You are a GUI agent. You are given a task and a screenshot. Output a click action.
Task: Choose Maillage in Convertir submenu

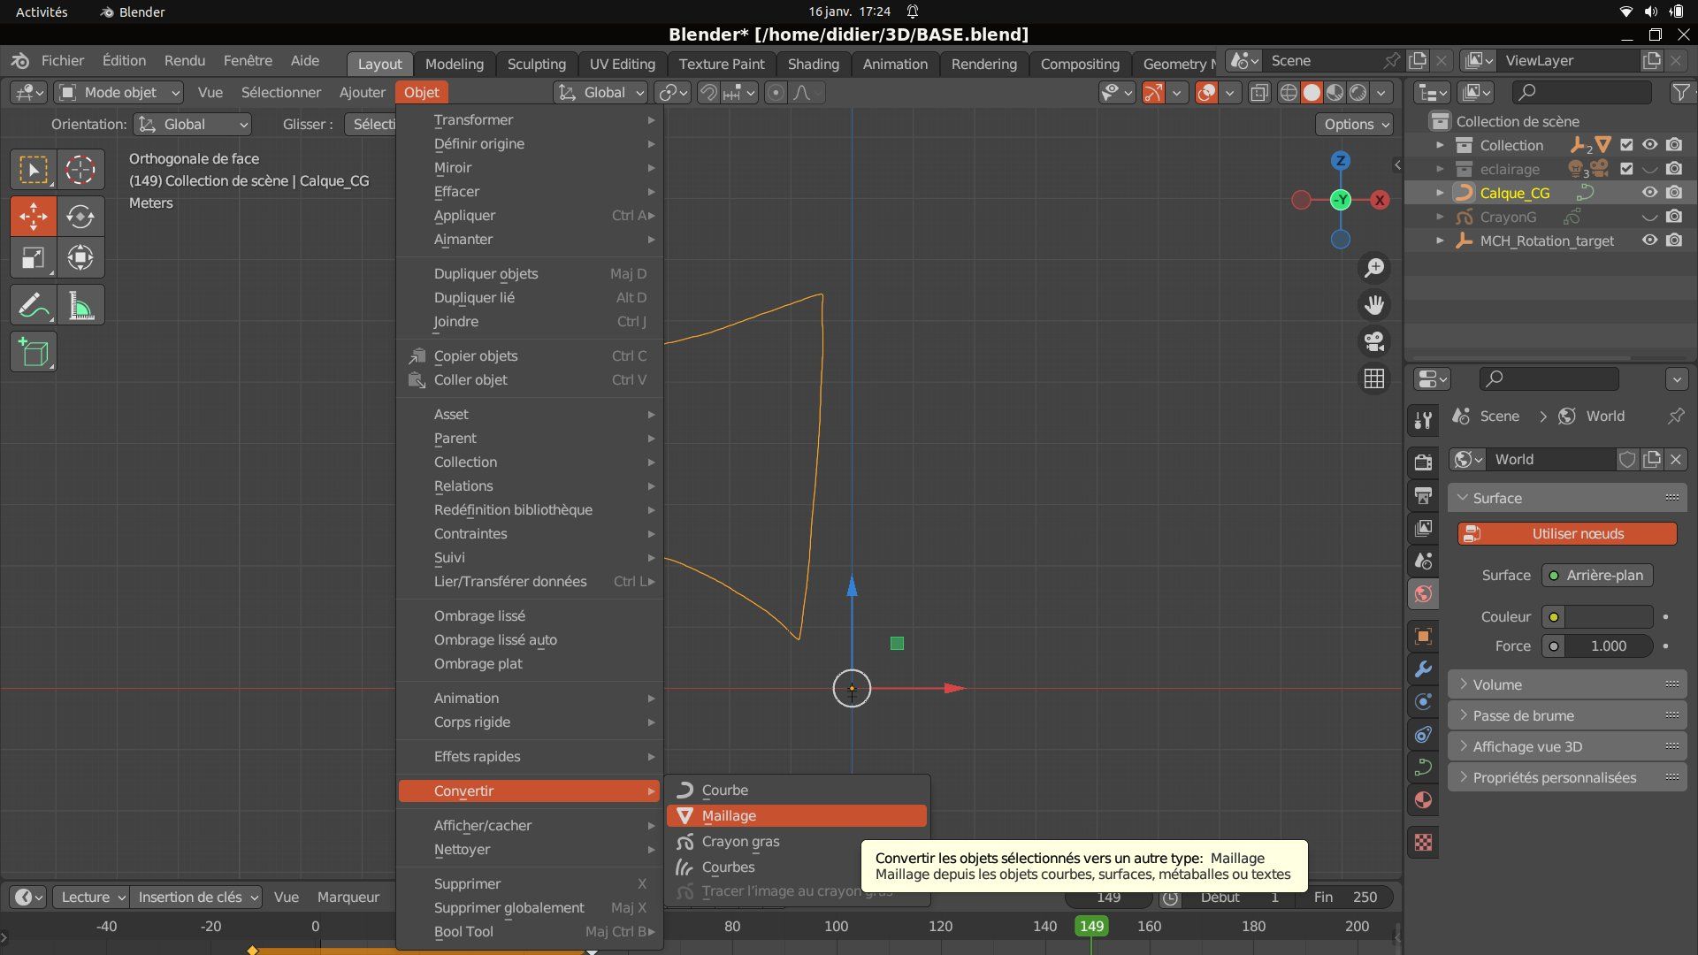click(796, 815)
